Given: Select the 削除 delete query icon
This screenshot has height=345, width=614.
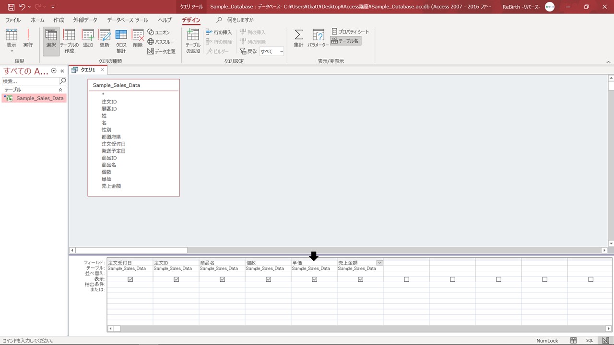Looking at the screenshot, I should tap(138, 38).
